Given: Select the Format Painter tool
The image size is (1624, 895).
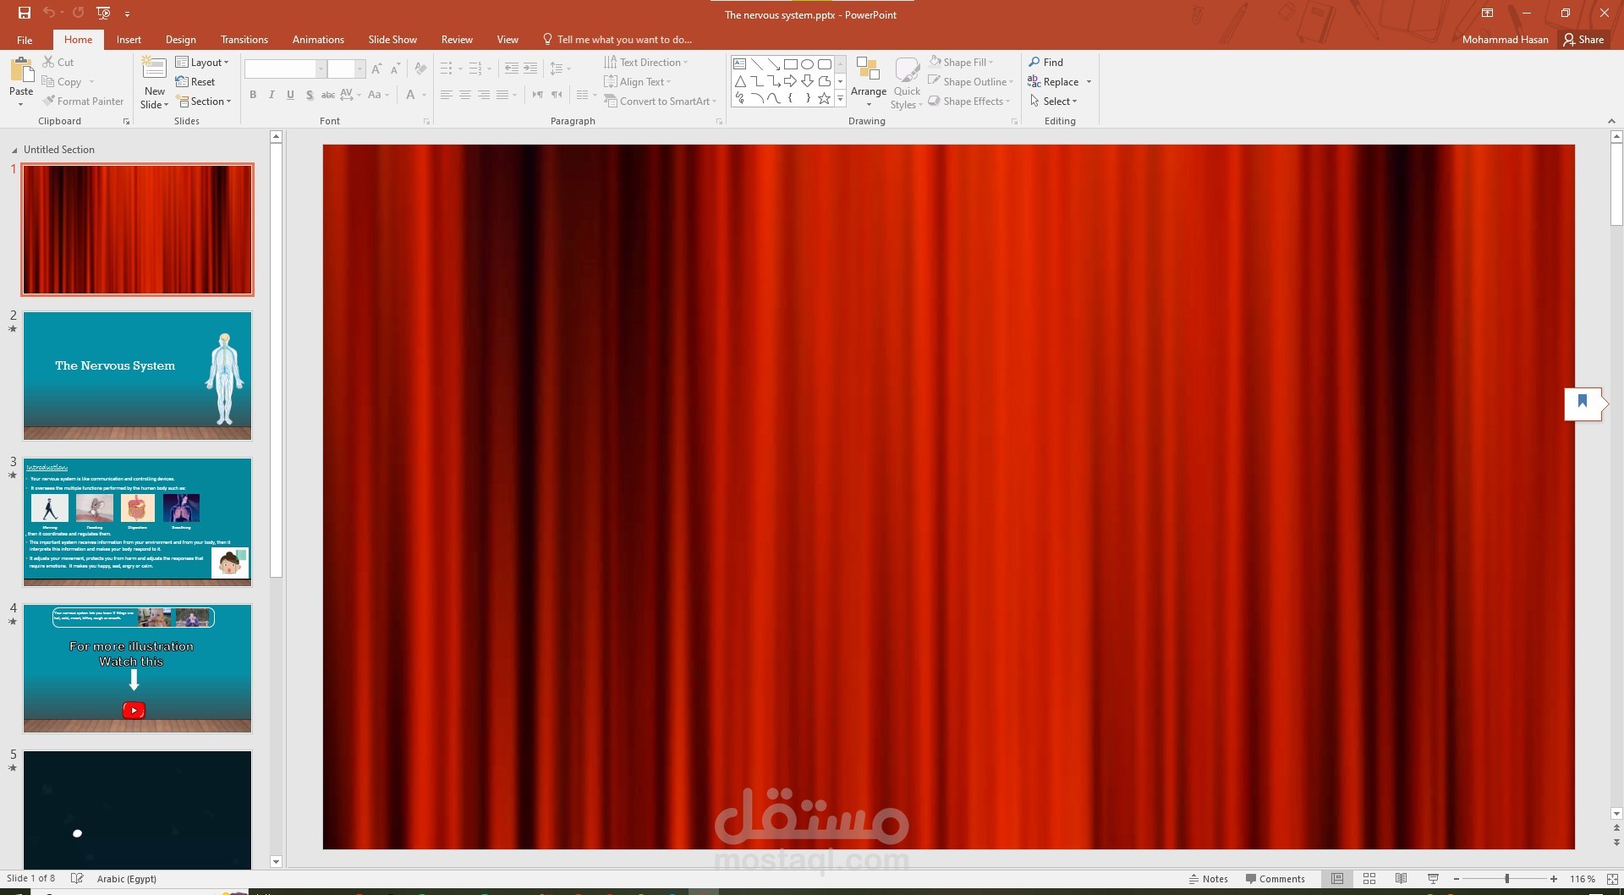Looking at the screenshot, I should [x=83, y=101].
